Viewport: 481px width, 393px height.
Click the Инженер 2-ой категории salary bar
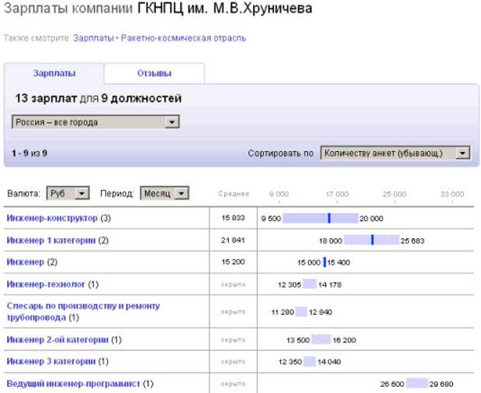(x=321, y=340)
